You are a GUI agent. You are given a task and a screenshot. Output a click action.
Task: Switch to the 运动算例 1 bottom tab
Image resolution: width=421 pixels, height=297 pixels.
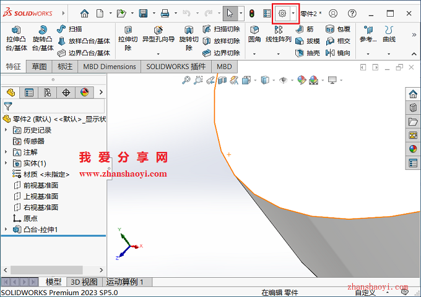tap(124, 282)
